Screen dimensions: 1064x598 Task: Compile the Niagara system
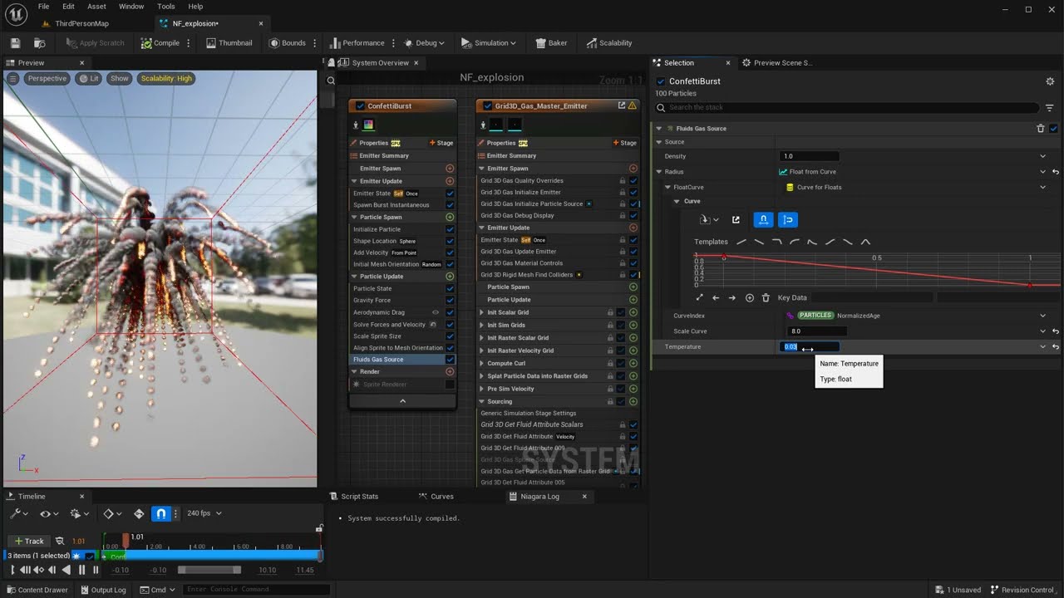point(160,43)
